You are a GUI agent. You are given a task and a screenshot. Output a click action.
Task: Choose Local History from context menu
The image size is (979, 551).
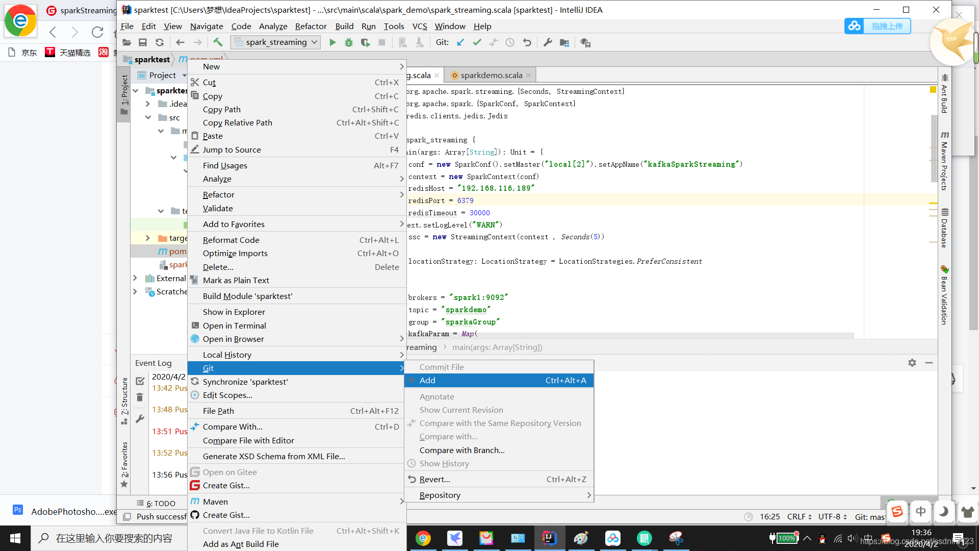(x=296, y=355)
